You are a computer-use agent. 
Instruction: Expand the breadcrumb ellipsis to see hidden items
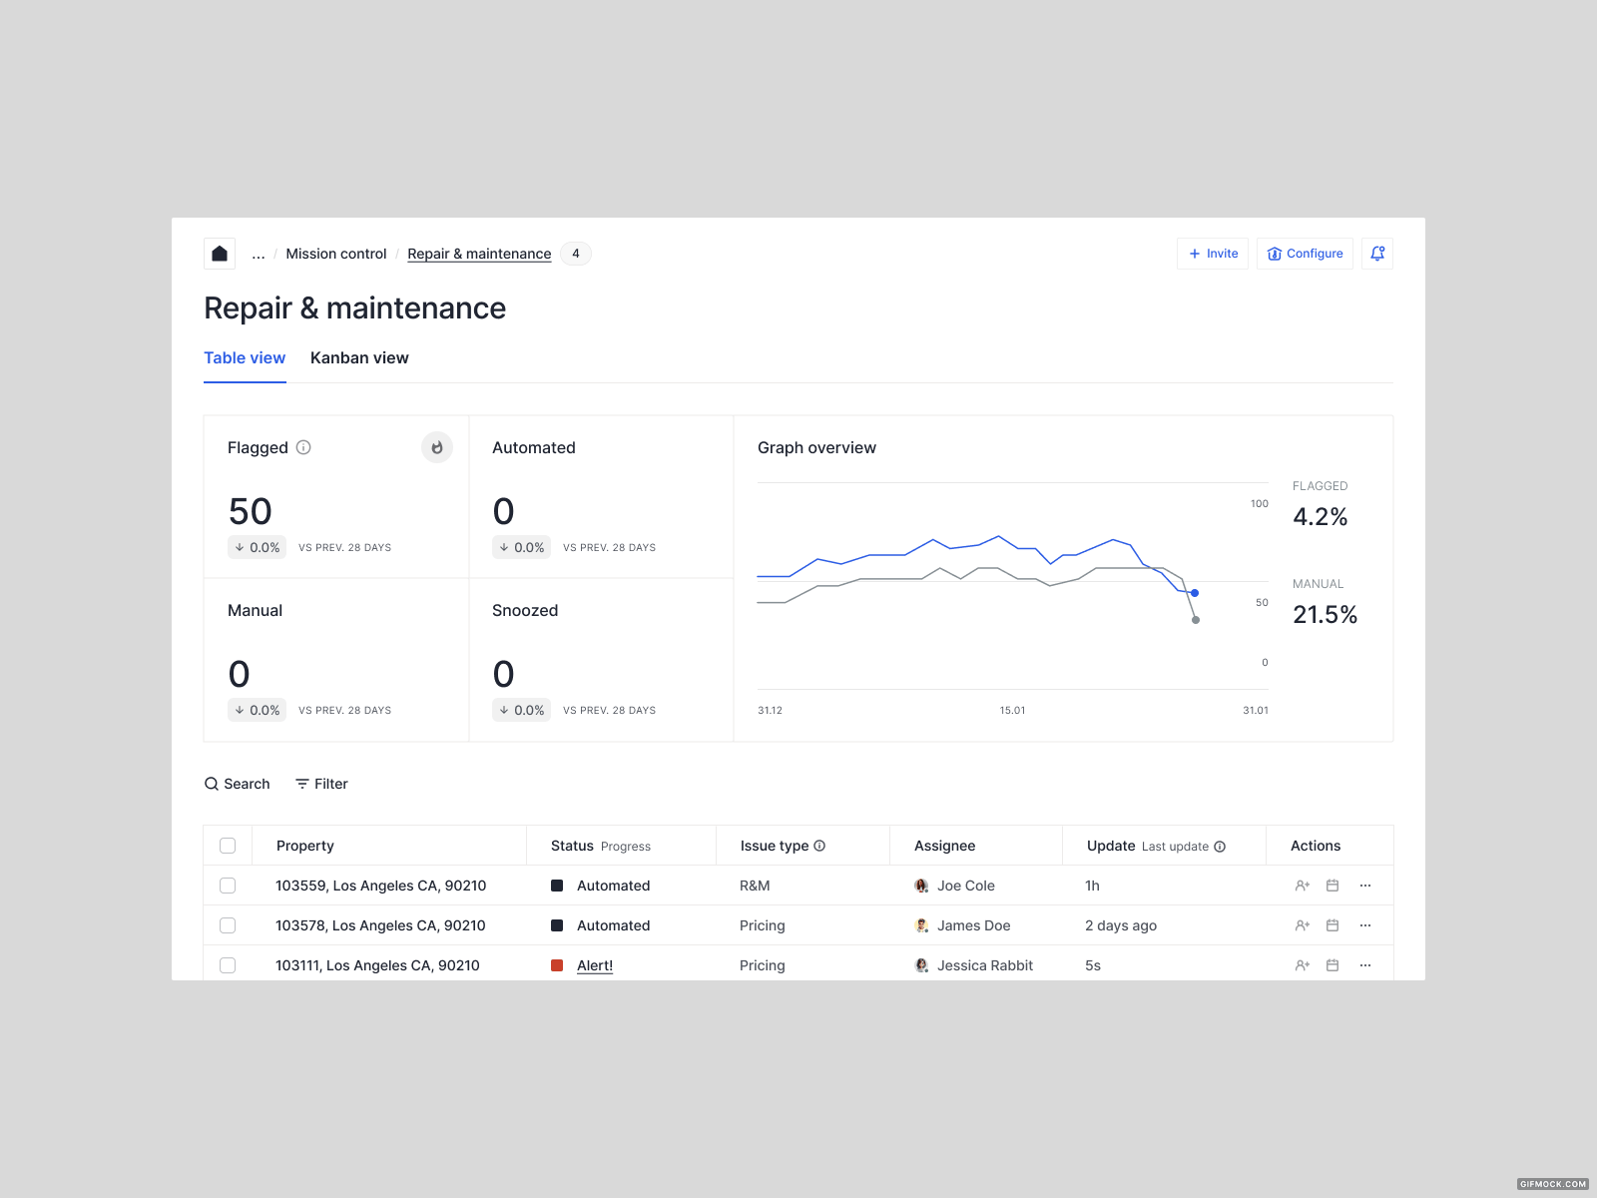click(258, 254)
